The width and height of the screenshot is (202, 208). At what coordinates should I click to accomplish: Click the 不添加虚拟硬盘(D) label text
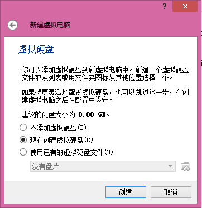click(x=59, y=128)
